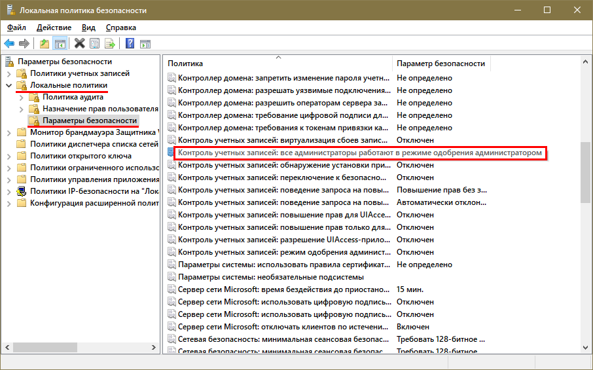Expand the Монитор брандмауэра Защитника node
This screenshot has height=370, width=593.
(x=9, y=132)
